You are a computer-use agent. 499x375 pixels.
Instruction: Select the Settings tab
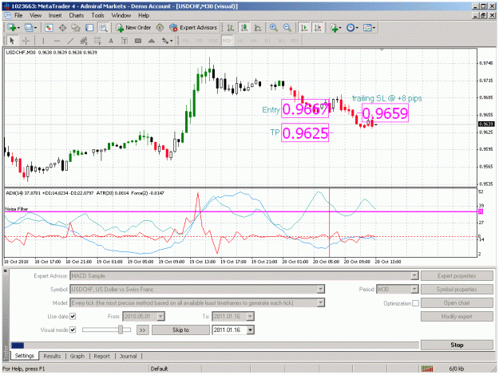coord(25,356)
